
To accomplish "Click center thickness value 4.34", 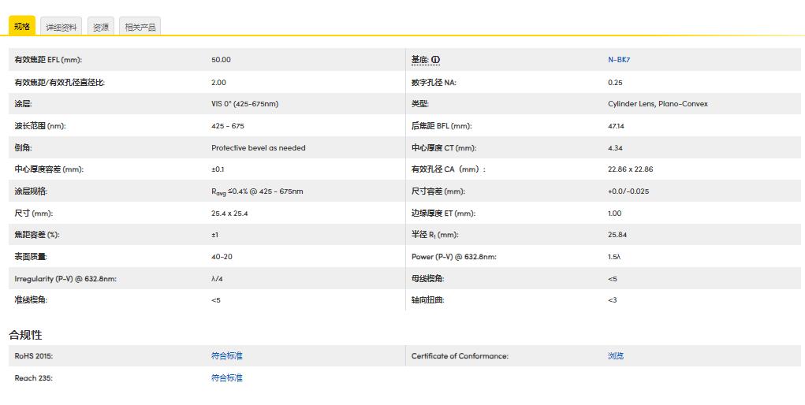I will coord(615,148).
